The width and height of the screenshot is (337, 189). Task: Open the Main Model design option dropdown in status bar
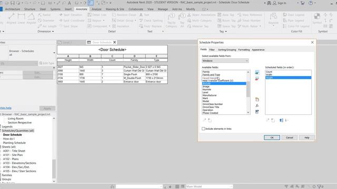(x=209, y=187)
